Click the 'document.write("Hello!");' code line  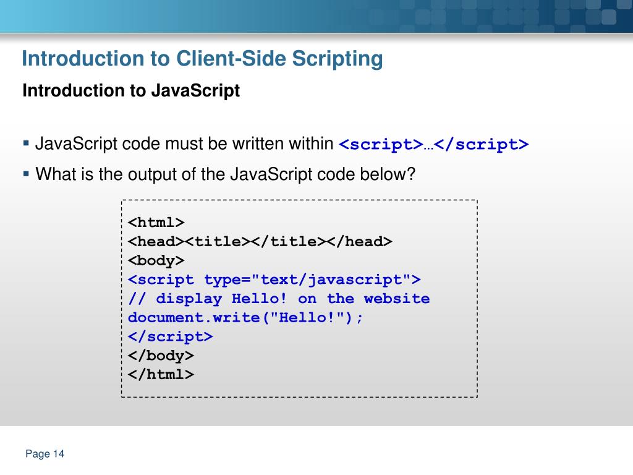point(245,317)
